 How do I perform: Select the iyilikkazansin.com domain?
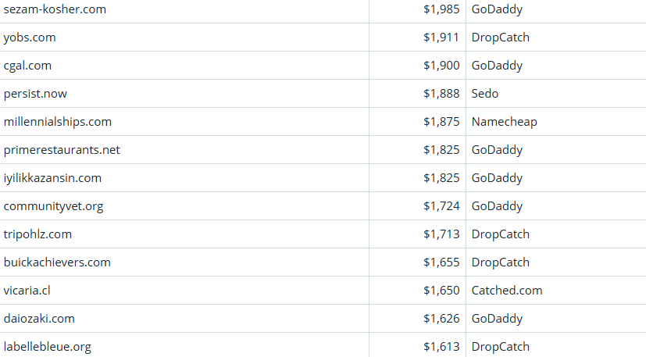[52, 178]
